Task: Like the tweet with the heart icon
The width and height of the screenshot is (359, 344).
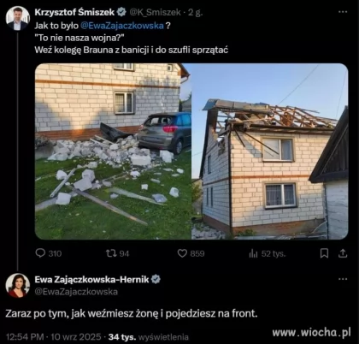Action: (x=182, y=253)
